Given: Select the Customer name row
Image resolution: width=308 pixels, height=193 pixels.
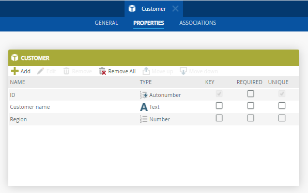Looking at the screenshot, I should coord(153,107).
